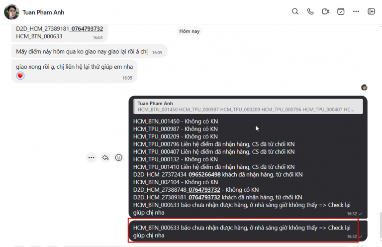Toggle conversation info side panel icon
This screenshot has height=247, width=382.
(371, 11)
